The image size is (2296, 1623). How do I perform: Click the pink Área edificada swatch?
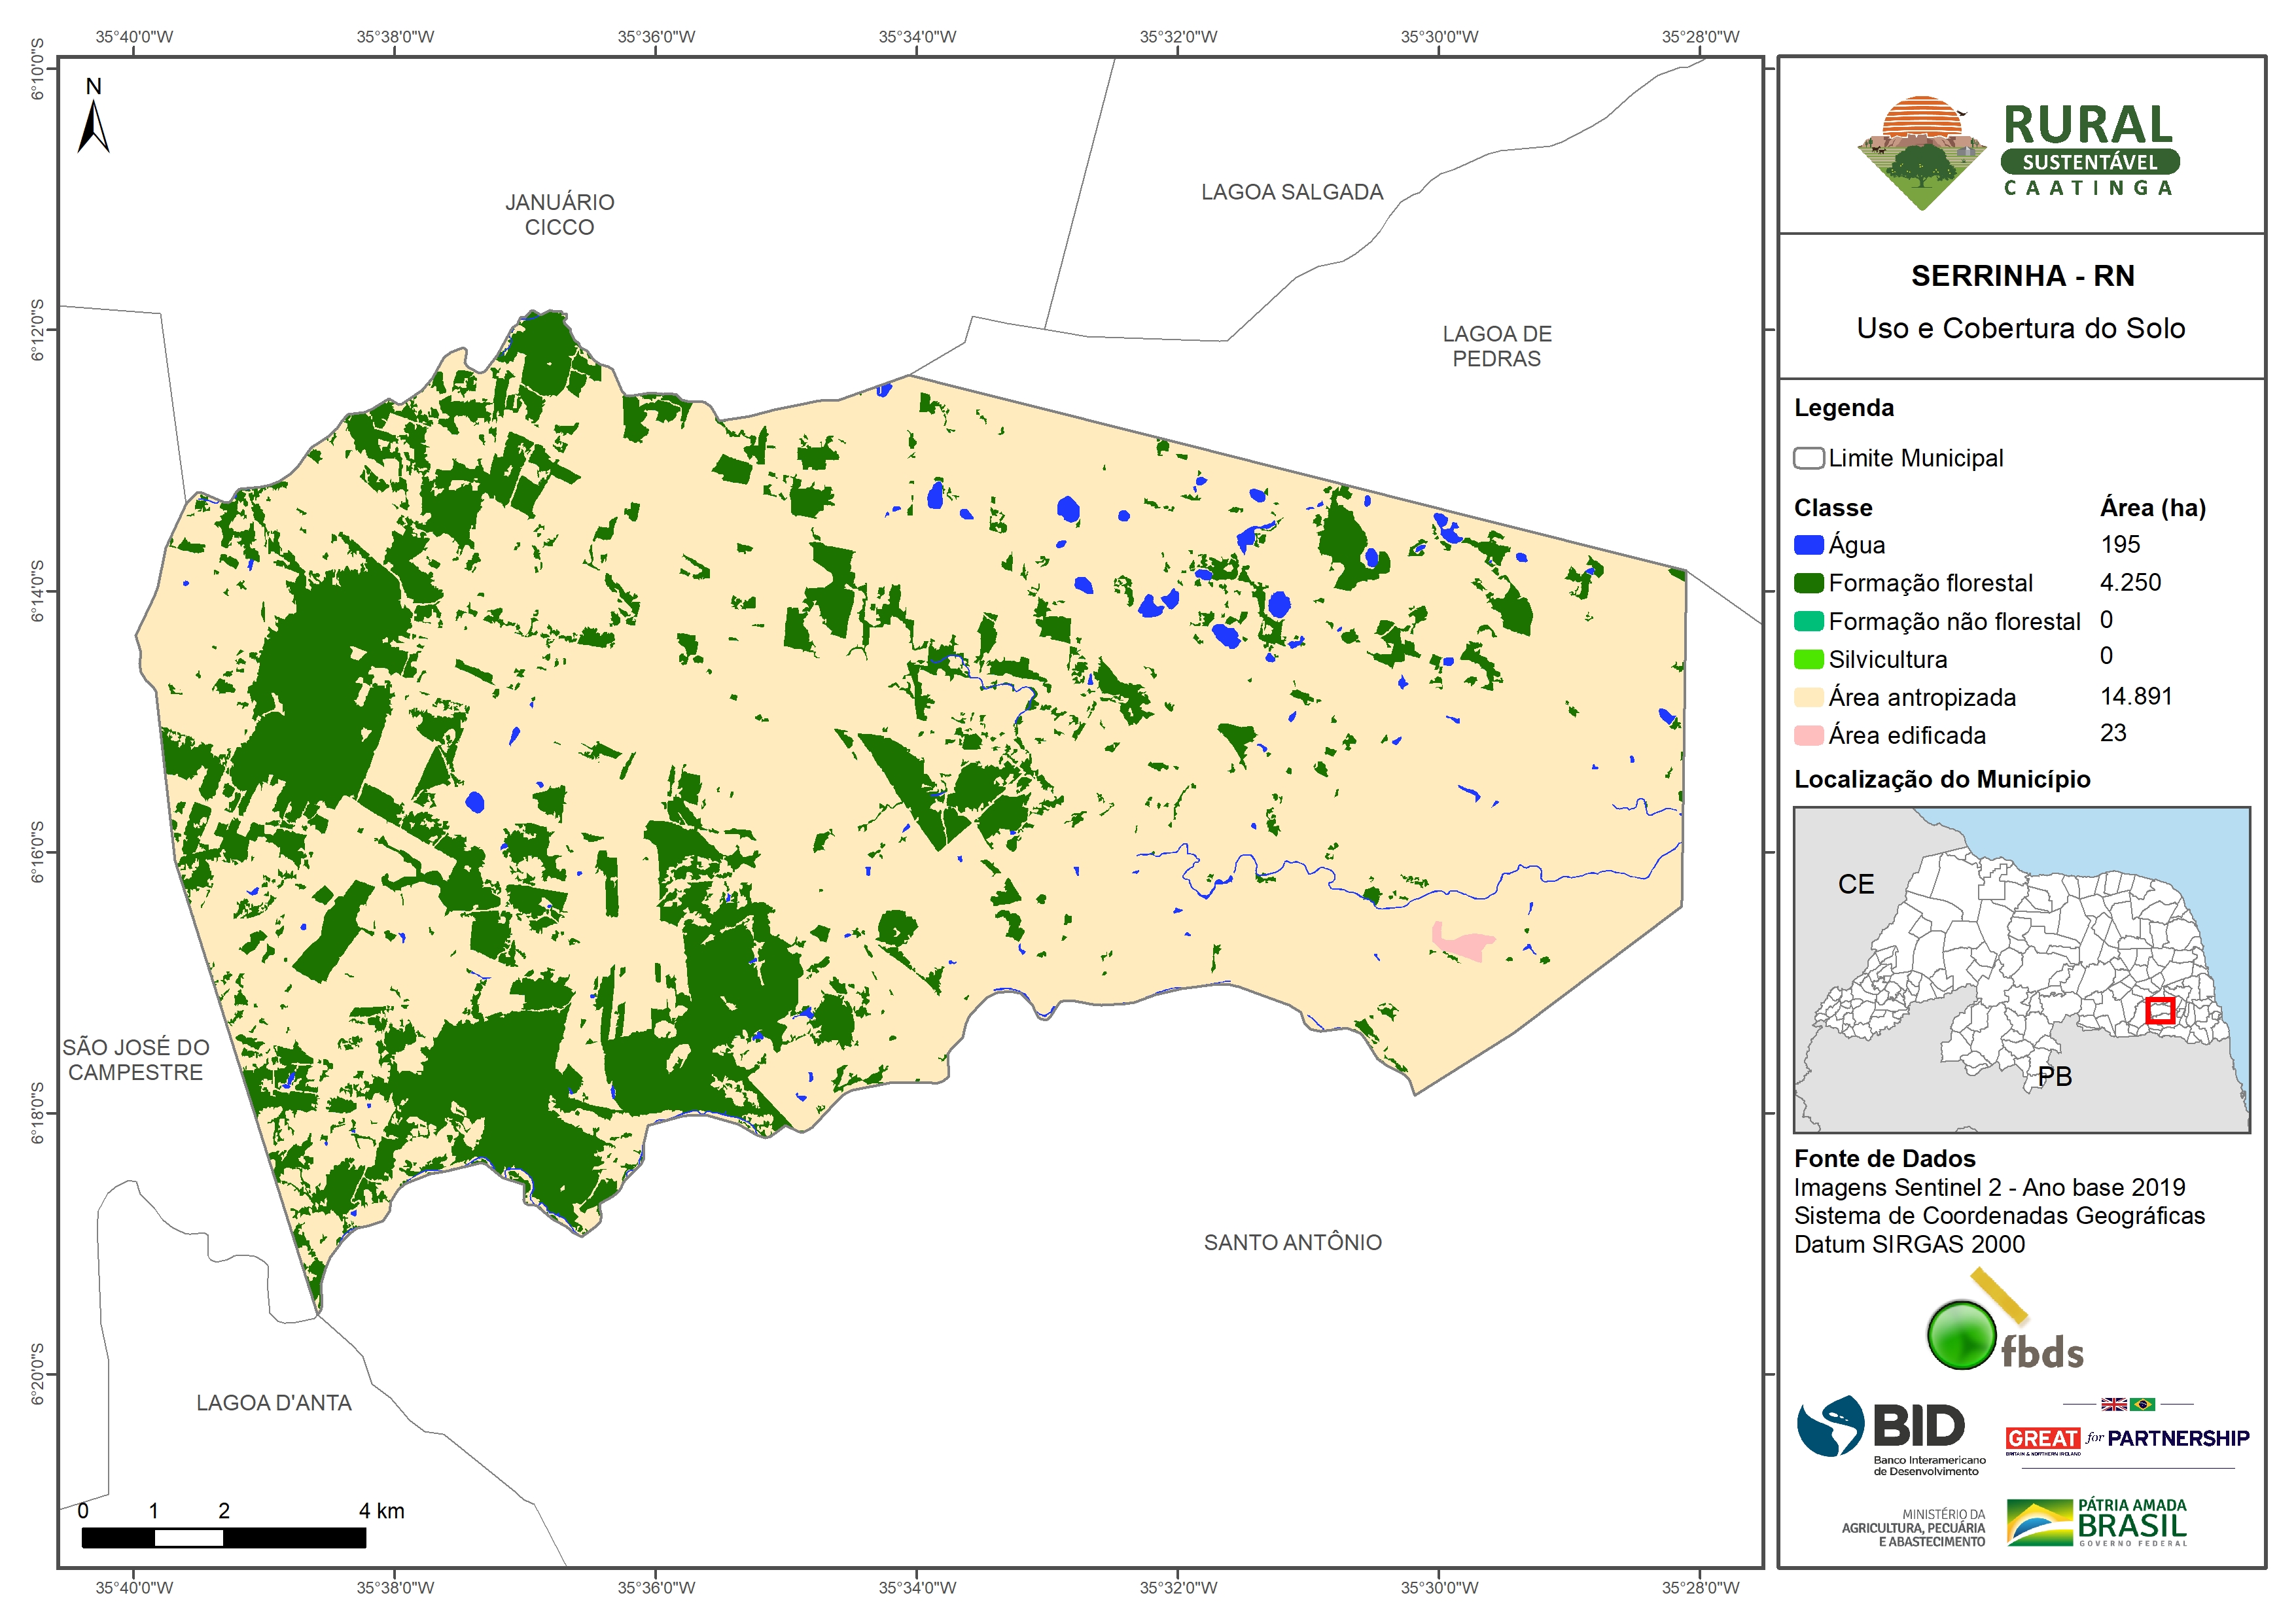[1808, 735]
